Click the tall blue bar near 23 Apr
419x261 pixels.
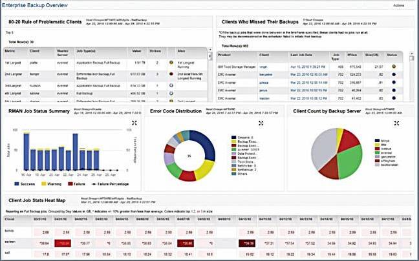pos(76,152)
